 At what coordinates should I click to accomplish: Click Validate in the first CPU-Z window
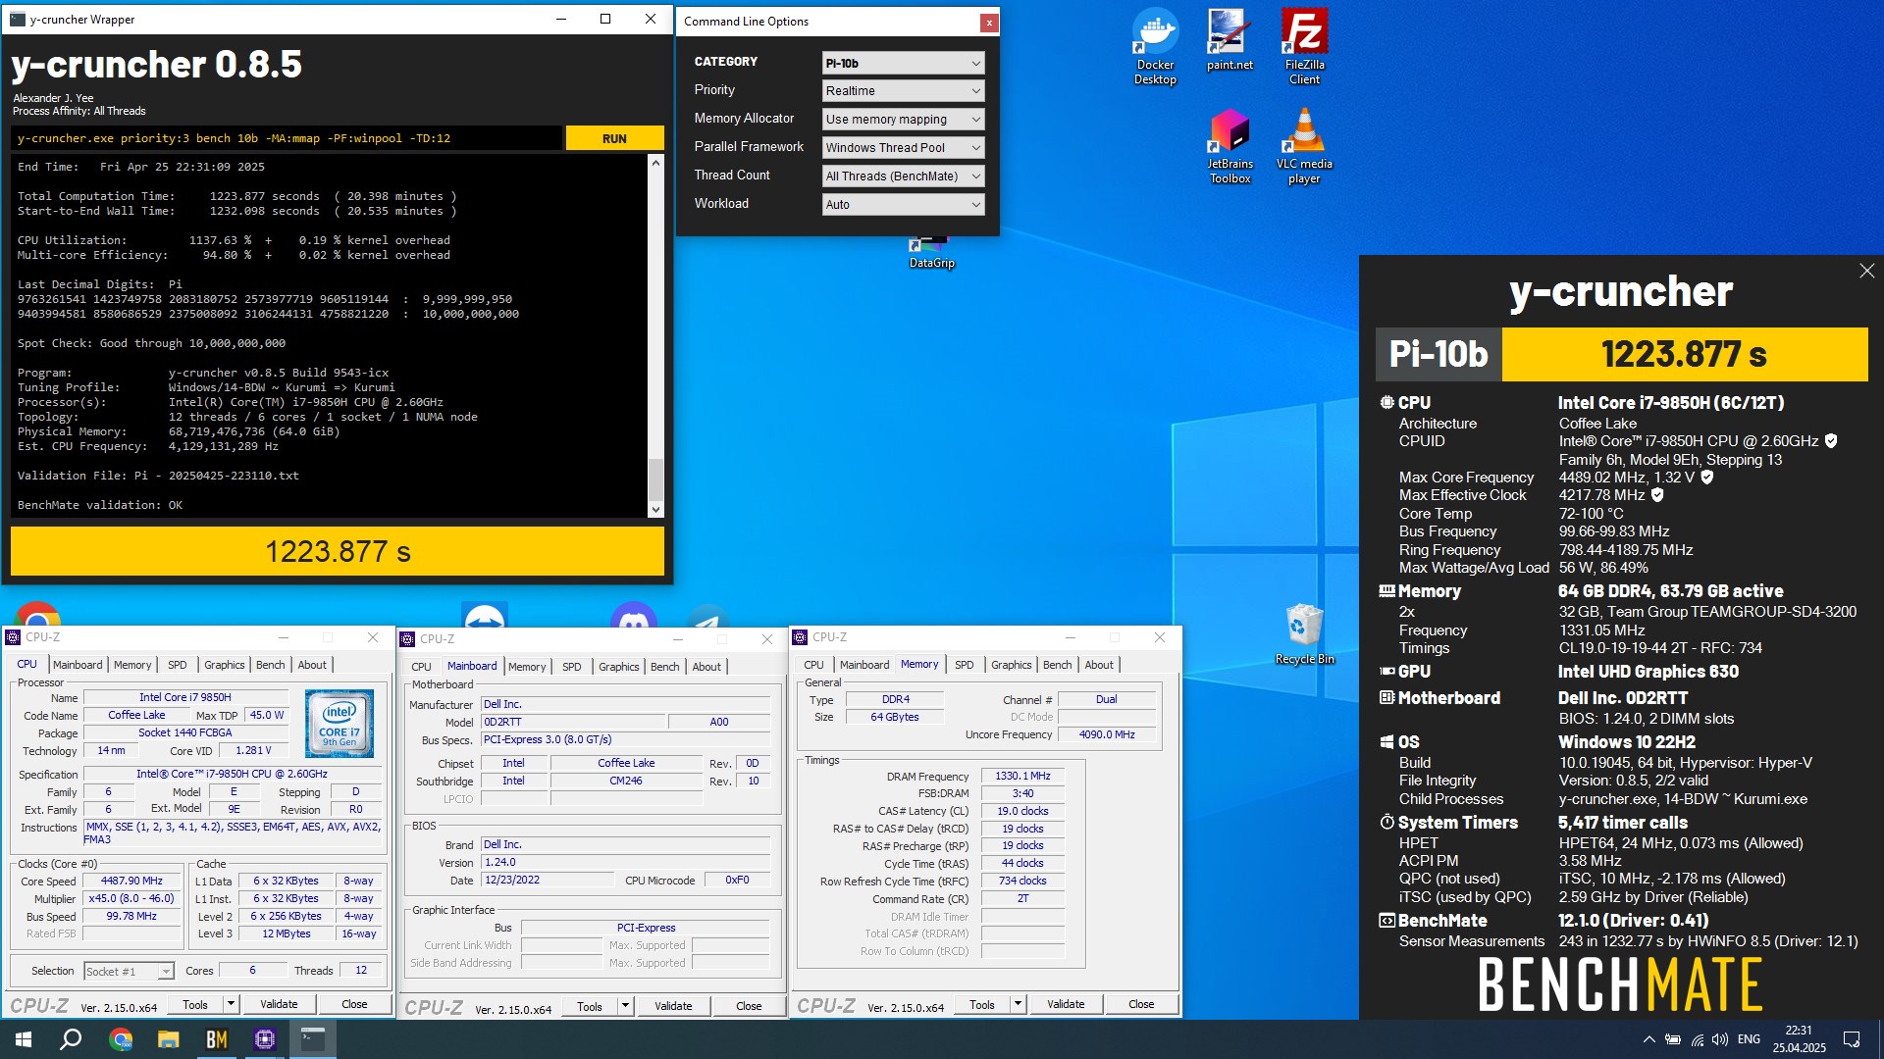click(279, 1004)
